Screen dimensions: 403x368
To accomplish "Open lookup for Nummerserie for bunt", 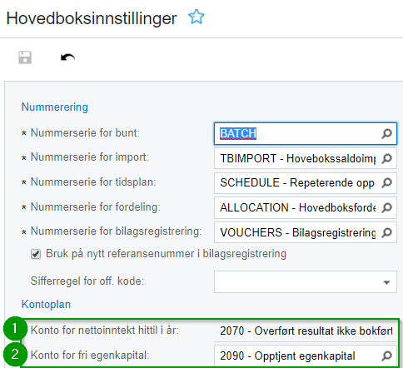I will click(x=386, y=134).
